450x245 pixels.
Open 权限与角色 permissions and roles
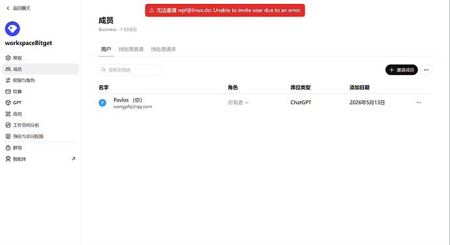point(40,80)
